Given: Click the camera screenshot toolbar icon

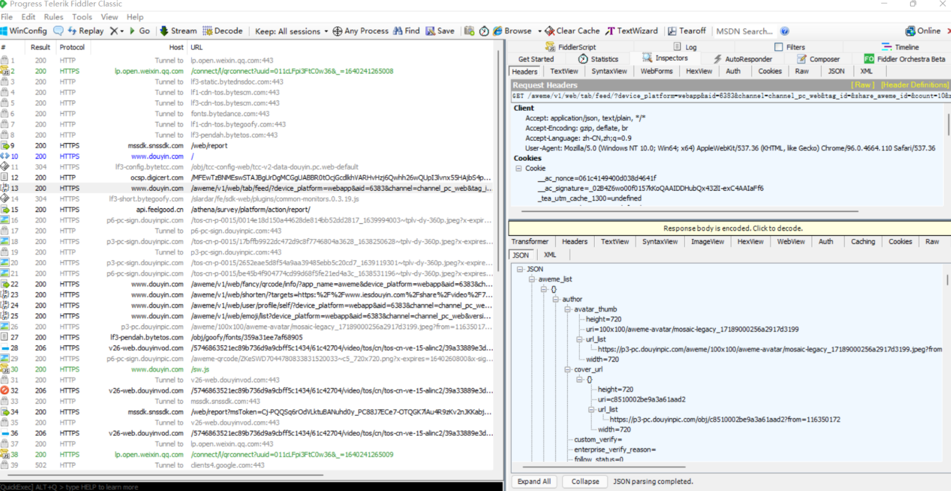Looking at the screenshot, I should click(469, 31).
